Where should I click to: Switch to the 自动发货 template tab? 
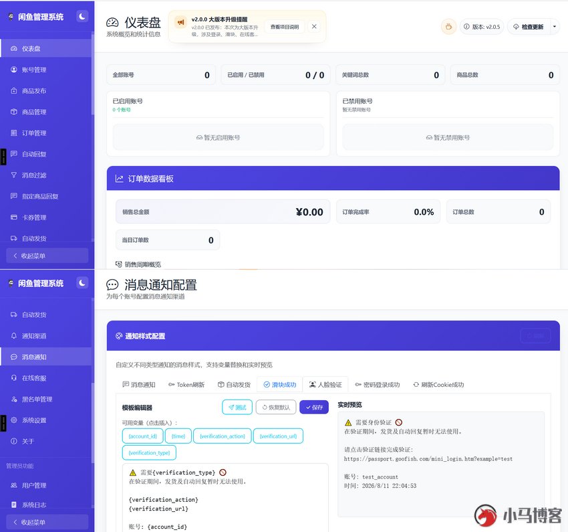click(x=234, y=384)
